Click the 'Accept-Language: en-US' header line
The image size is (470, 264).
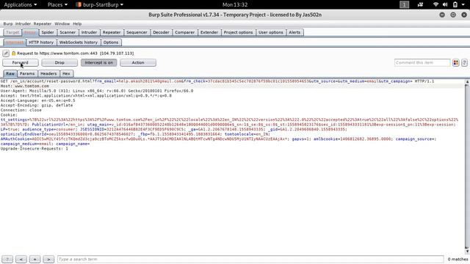[37, 100]
